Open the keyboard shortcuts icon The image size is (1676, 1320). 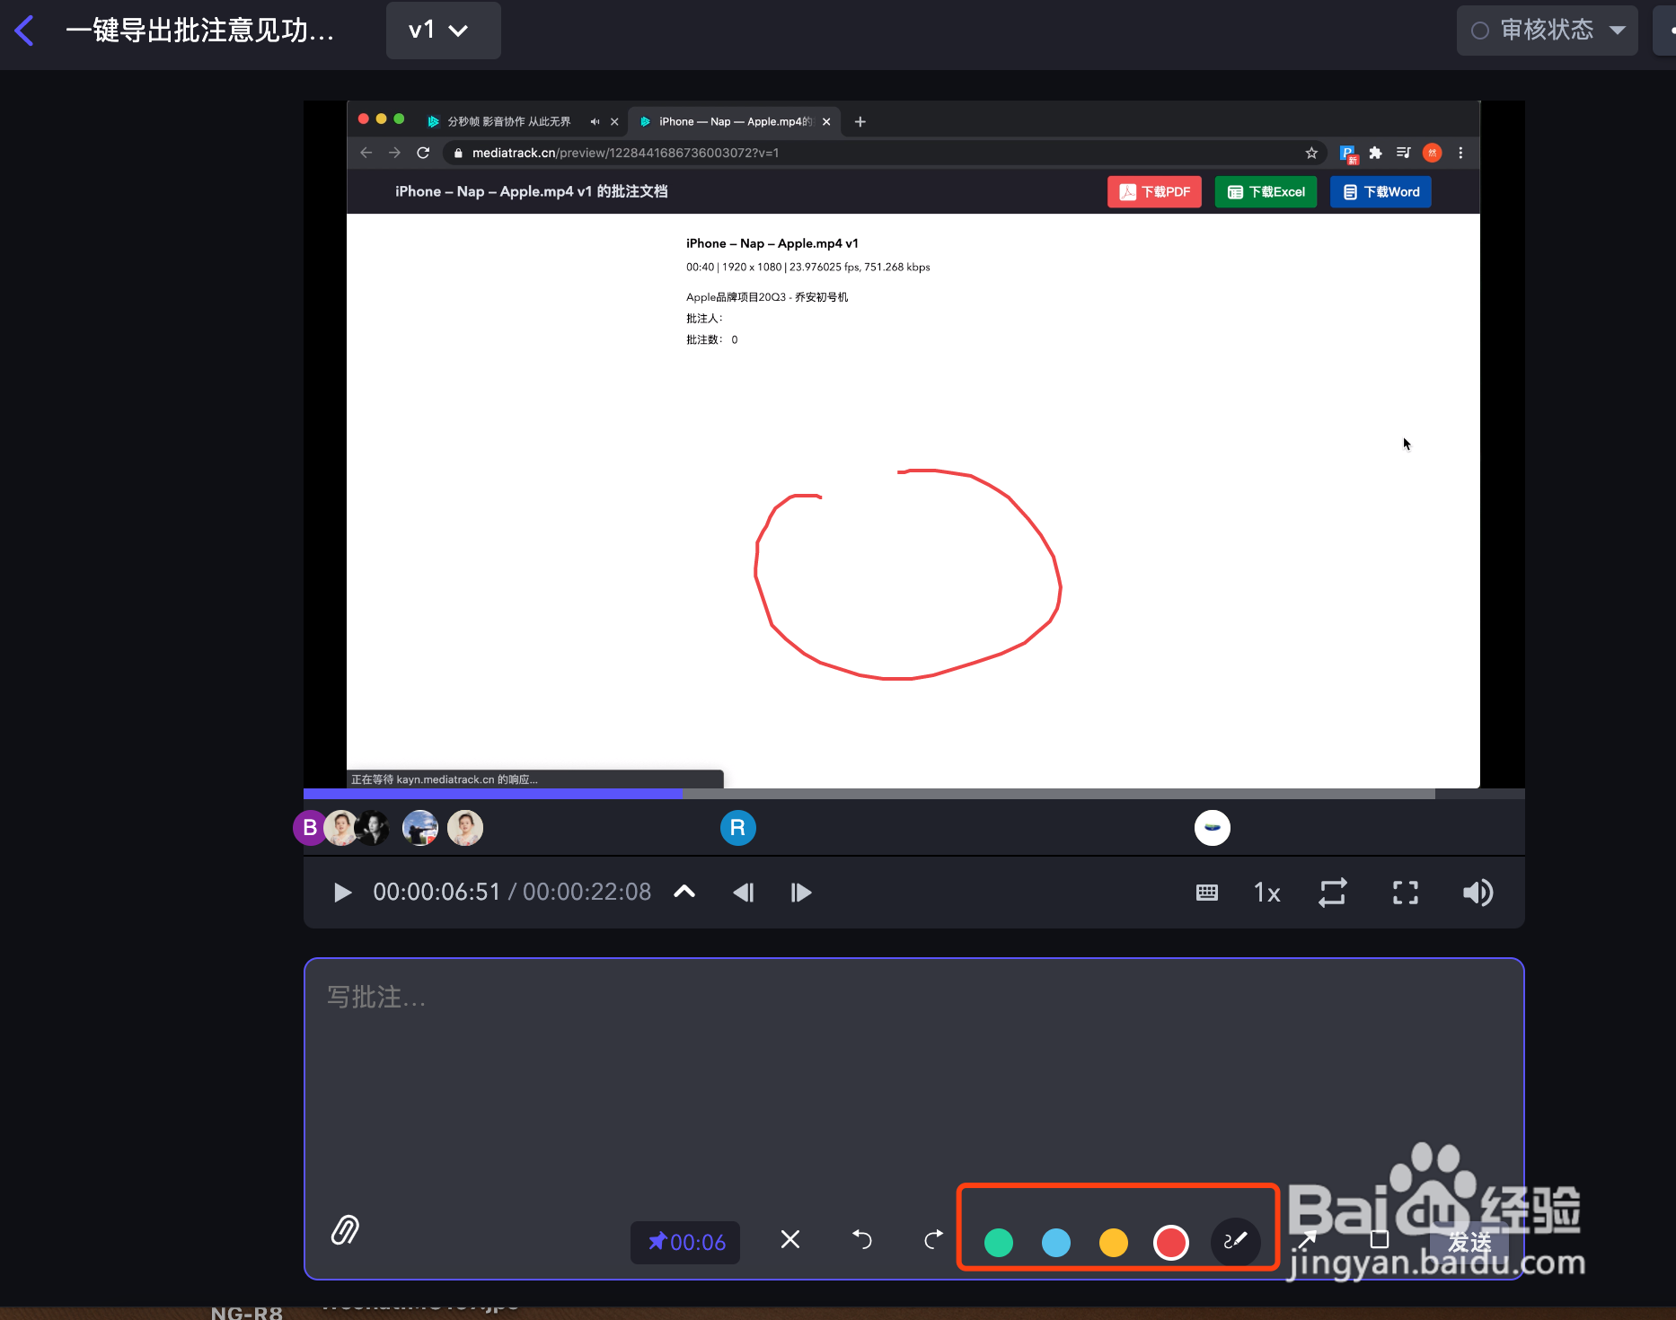[x=1207, y=893]
